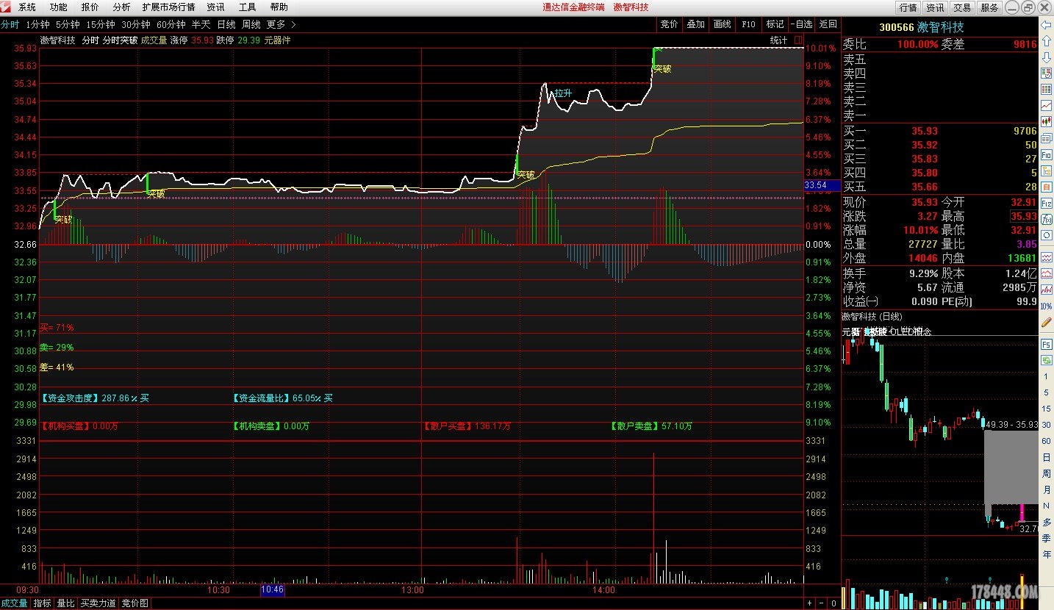Switch to the 日线 period tab
The height and width of the screenshot is (610, 1054).
(226, 24)
